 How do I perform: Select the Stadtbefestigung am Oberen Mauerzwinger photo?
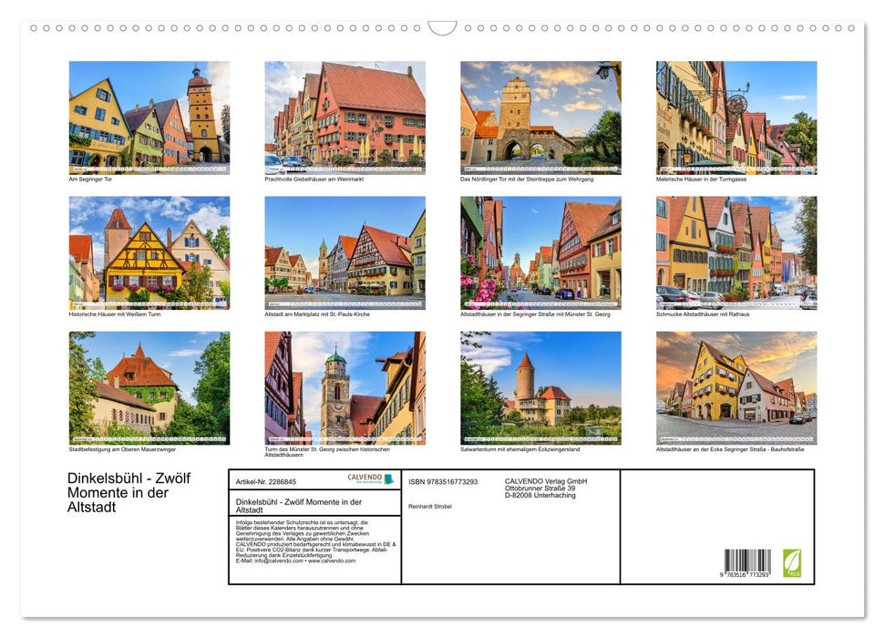[x=149, y=388]
